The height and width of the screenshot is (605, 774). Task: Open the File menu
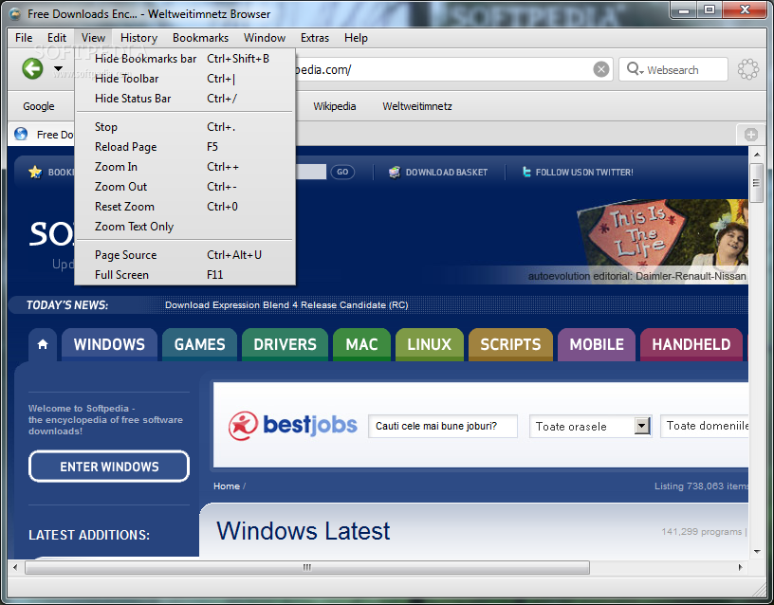point(24,38)
